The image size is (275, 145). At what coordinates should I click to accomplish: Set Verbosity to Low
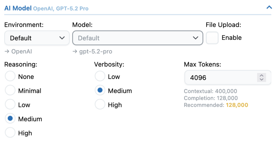tap(100, 77)
